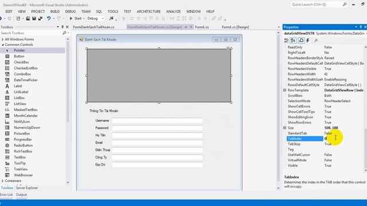Show Categorized view in Properties panel
Viewport: 367px width, 206px height.
point(286,41)
